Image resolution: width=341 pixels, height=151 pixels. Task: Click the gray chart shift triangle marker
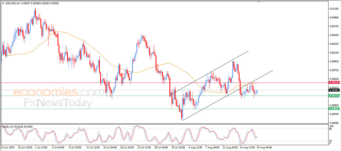(259, 2)
